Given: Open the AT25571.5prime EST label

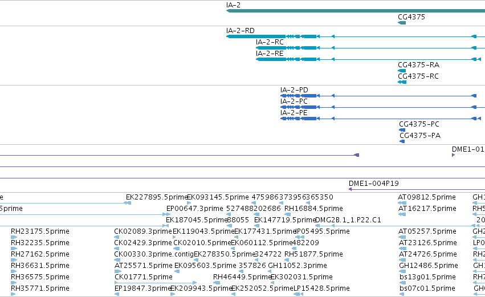Looking at the screenshot, I should (x=144, y=266).
